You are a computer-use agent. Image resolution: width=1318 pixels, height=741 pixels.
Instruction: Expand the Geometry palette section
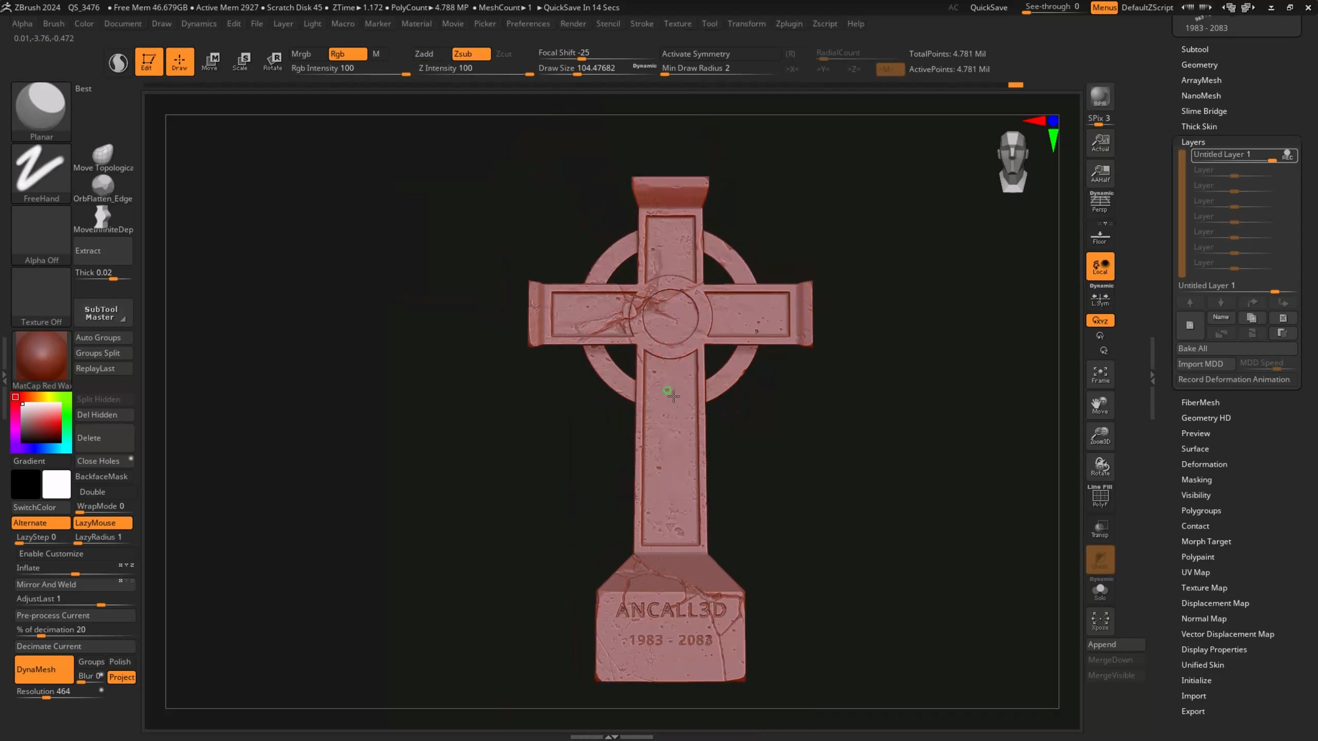(1199, 65)
